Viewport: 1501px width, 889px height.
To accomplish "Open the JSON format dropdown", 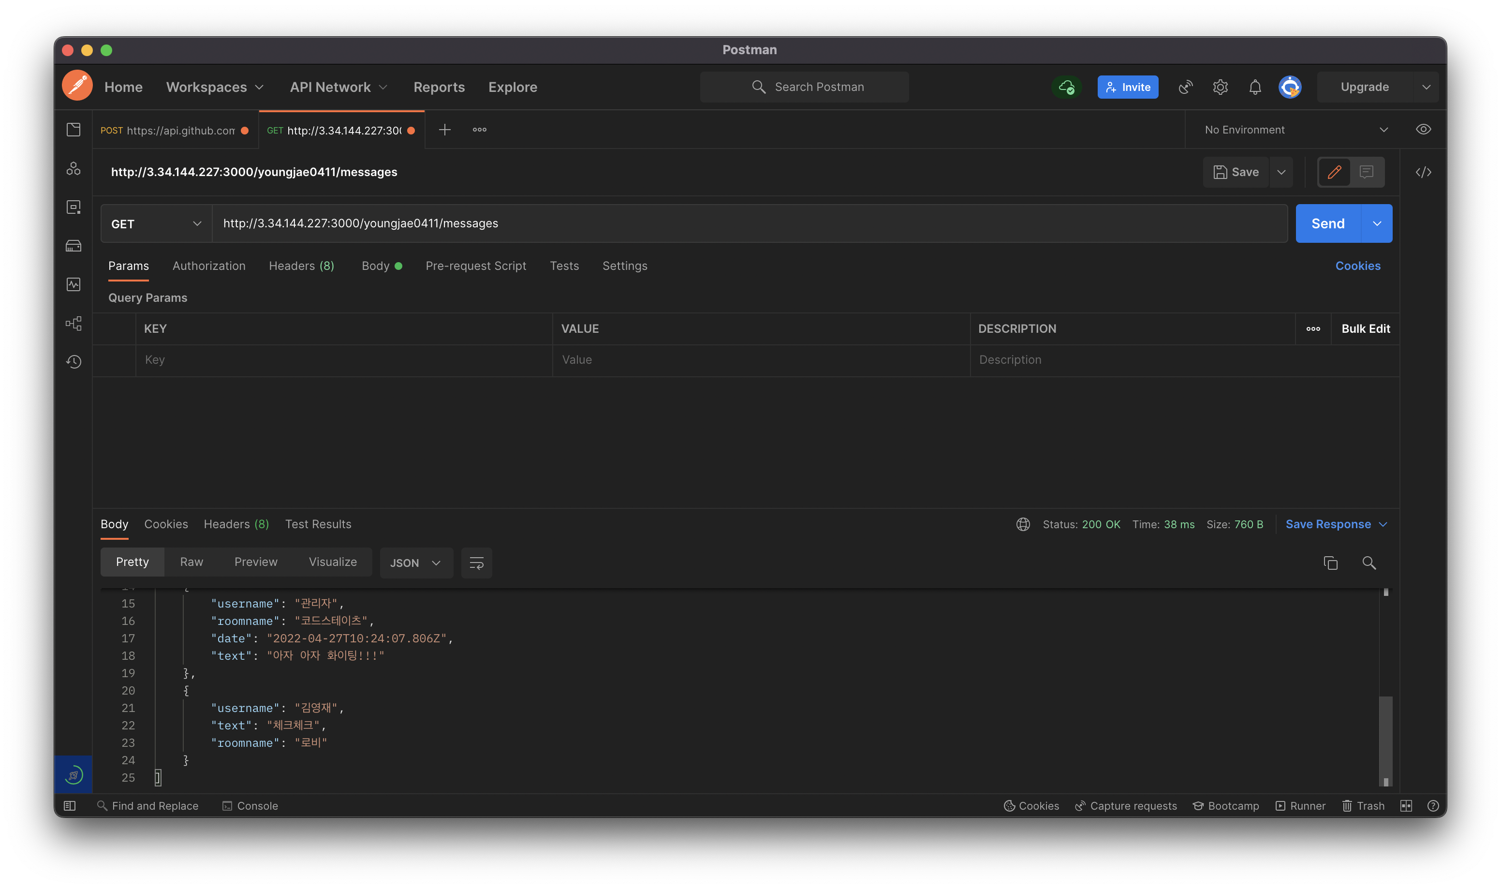I will 415,563.
